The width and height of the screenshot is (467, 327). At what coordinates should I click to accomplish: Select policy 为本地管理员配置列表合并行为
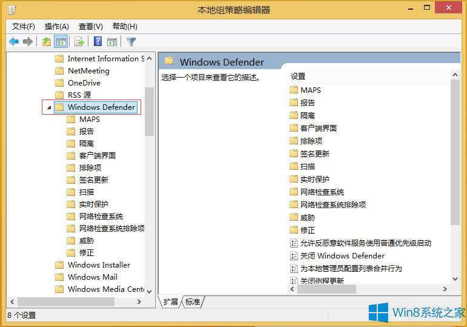(x=351, y=269)
